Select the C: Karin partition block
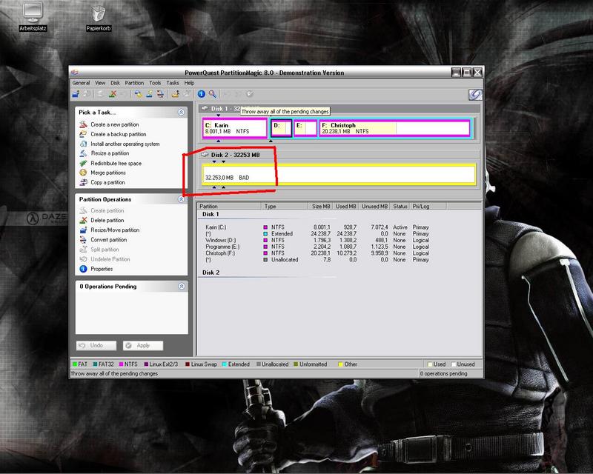This screenshot has width=593, height=474. (x=235, y=128)
